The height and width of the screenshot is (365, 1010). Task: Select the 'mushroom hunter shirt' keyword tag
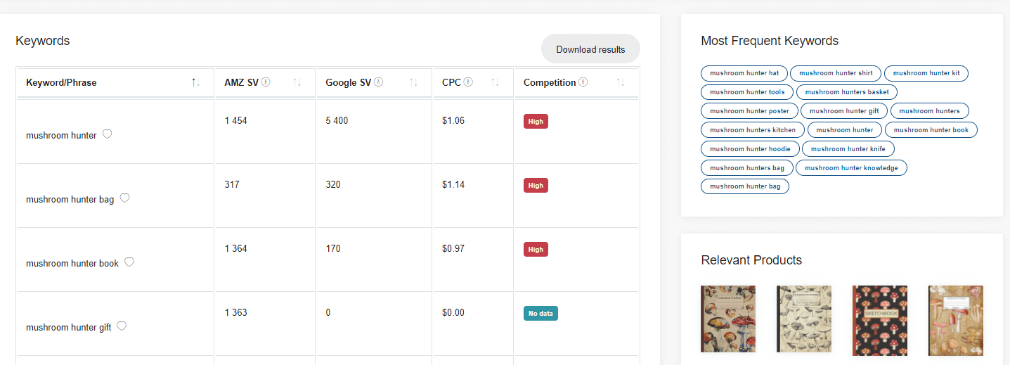(x=836, y=73)
